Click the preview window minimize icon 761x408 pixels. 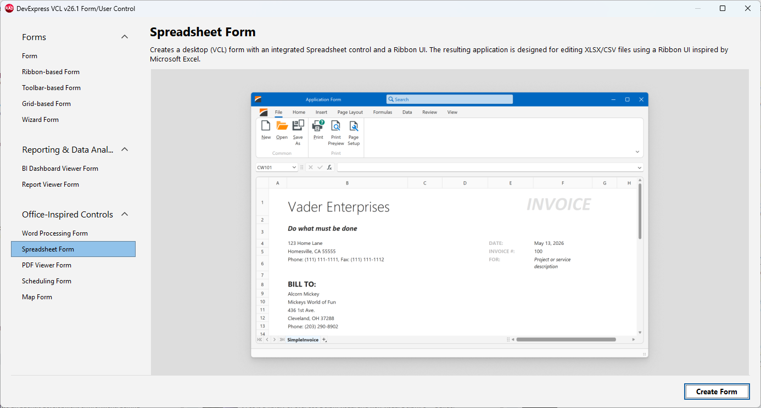coord(613,99)
